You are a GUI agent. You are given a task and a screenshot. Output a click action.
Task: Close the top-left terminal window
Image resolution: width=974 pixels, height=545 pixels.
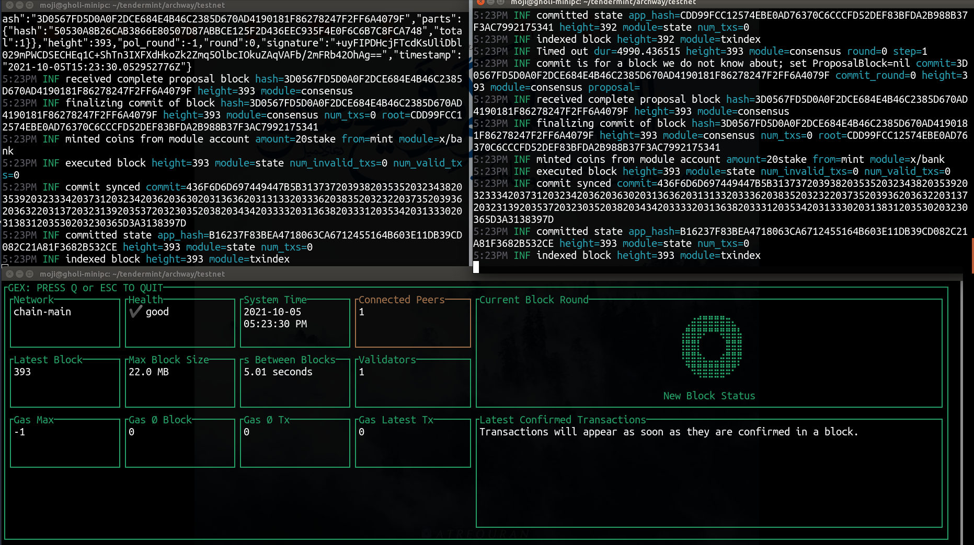click(x=9, y=5)
